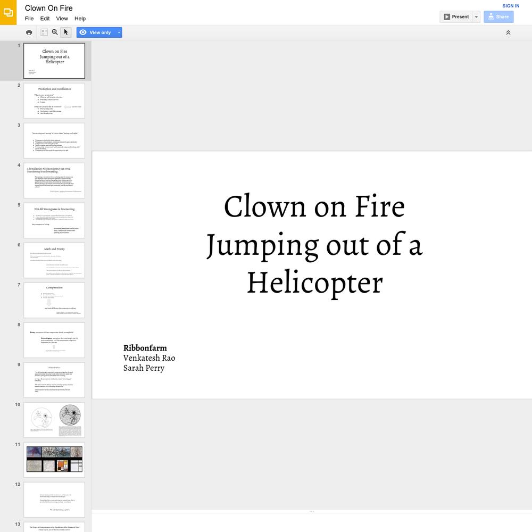The width and height of the screenshot is (532, 532).
Task: Click the Ribbonfarm text on slide
Action: [x=145, y=348]
